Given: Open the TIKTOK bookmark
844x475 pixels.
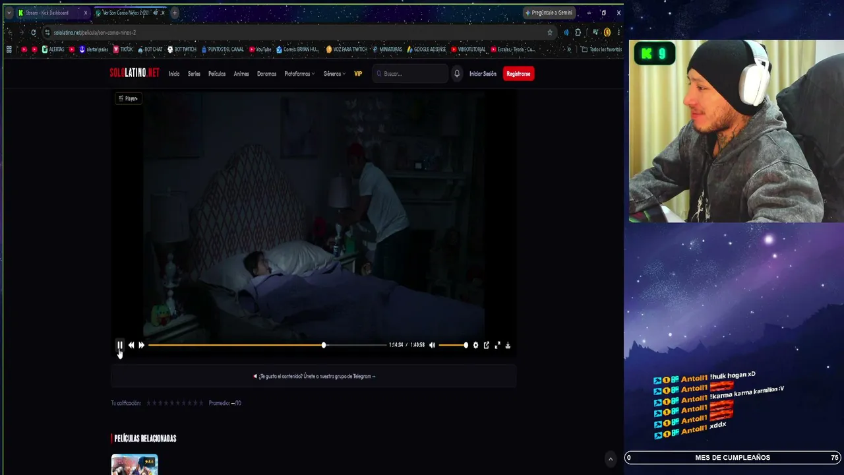Looking at the screenshot, I should tap(123, 49).
